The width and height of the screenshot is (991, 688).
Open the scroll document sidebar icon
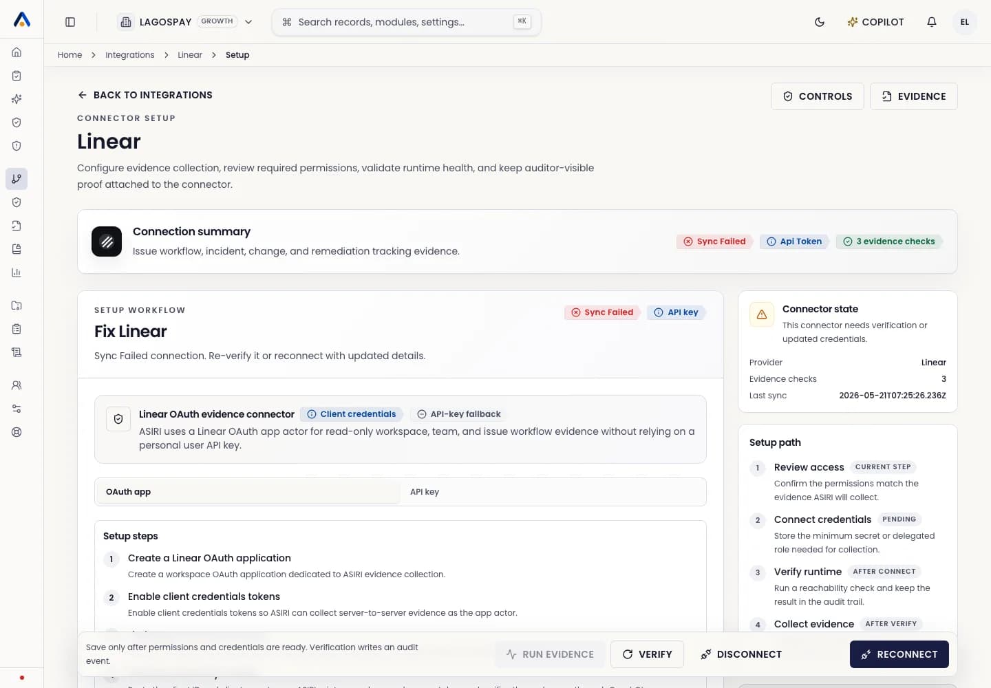pos(17,352)
